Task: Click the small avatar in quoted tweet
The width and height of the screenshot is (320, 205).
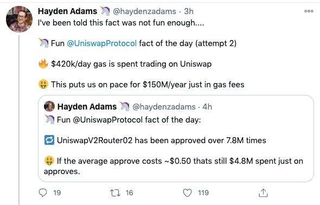Action: (49, 106)
